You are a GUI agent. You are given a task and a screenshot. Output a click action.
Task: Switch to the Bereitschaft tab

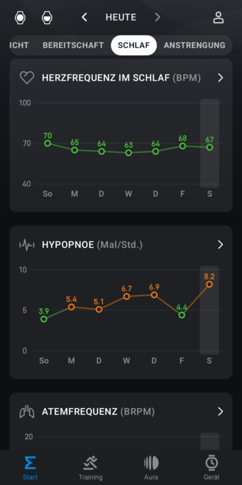click(73, 45)
